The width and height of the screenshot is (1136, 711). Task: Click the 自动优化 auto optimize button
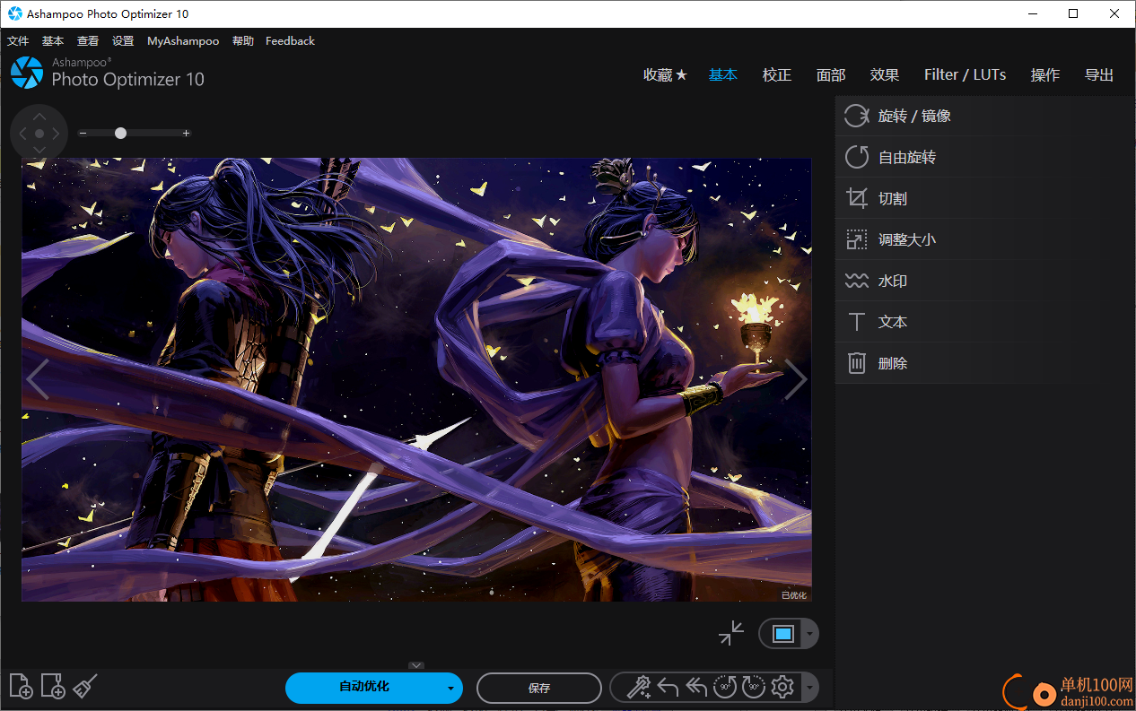pos(364,688)
